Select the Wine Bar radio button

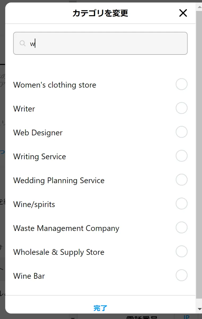coord(182,276)
